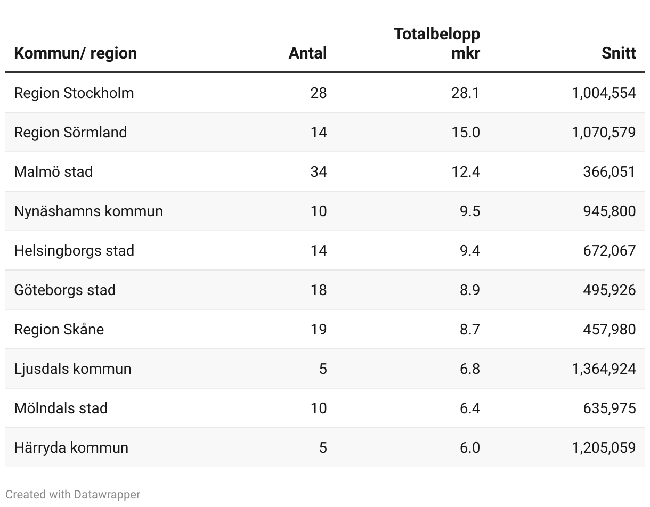The width and height of the screenshot is (650, 507).
Task: Select the Antal value 34 for Malmö
Action: tap(319, 172)
